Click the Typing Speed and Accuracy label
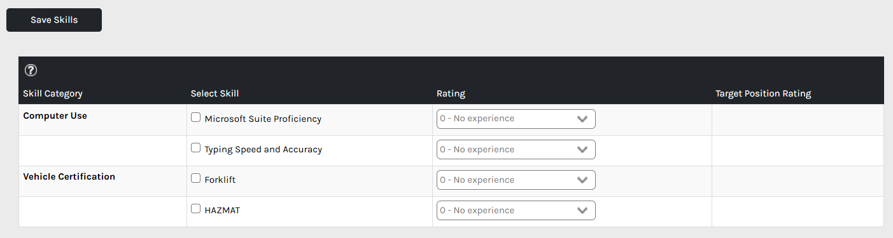 pos(264,150)
